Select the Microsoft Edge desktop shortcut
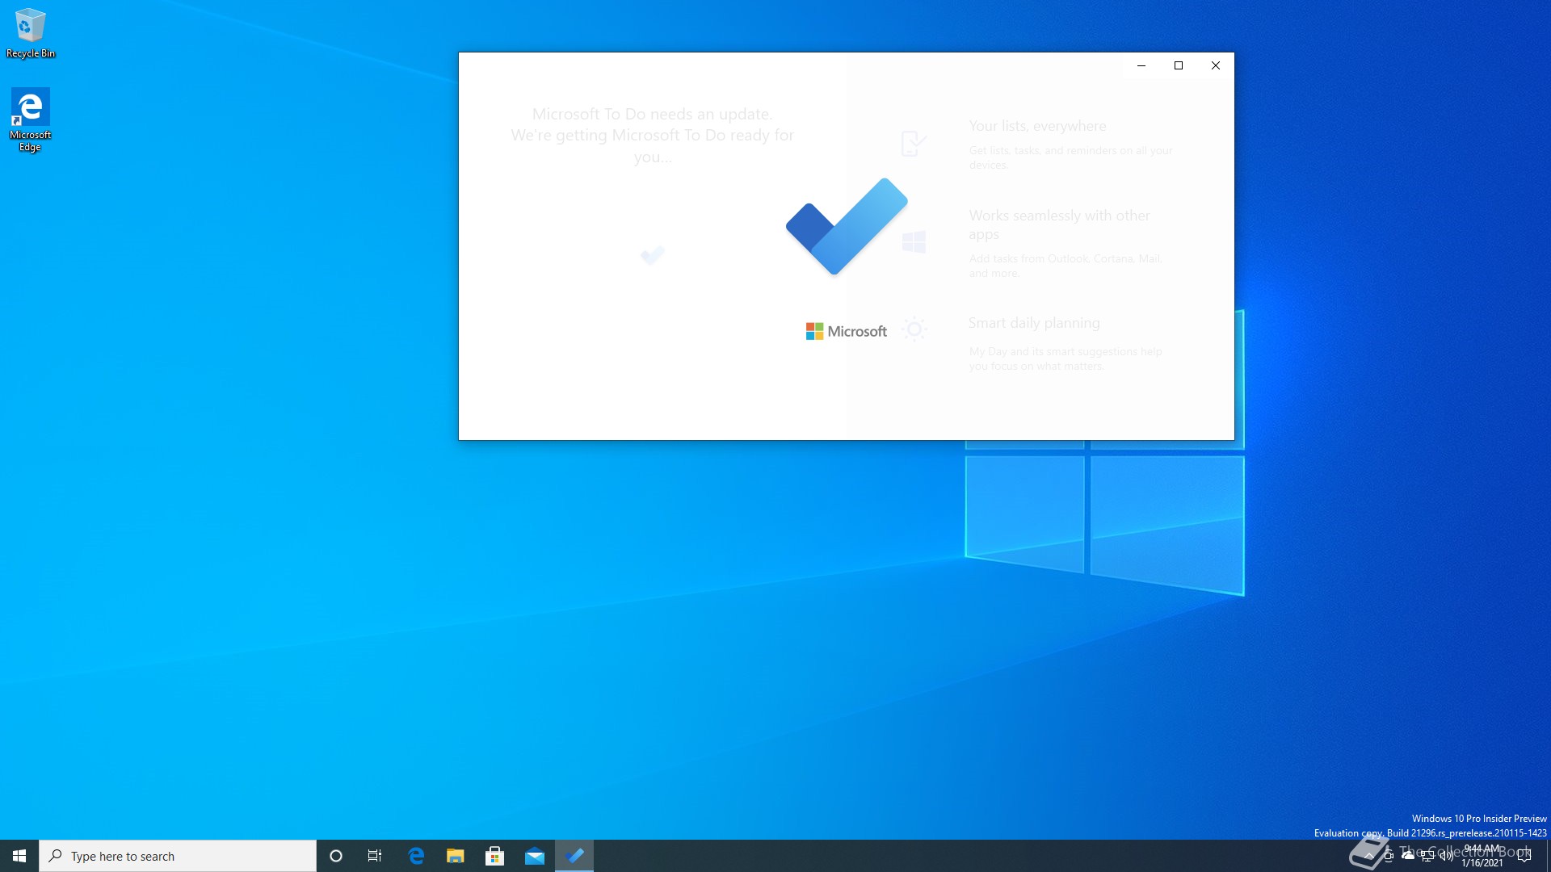This screenshot has width=1551, height=872. coord(31,119)
